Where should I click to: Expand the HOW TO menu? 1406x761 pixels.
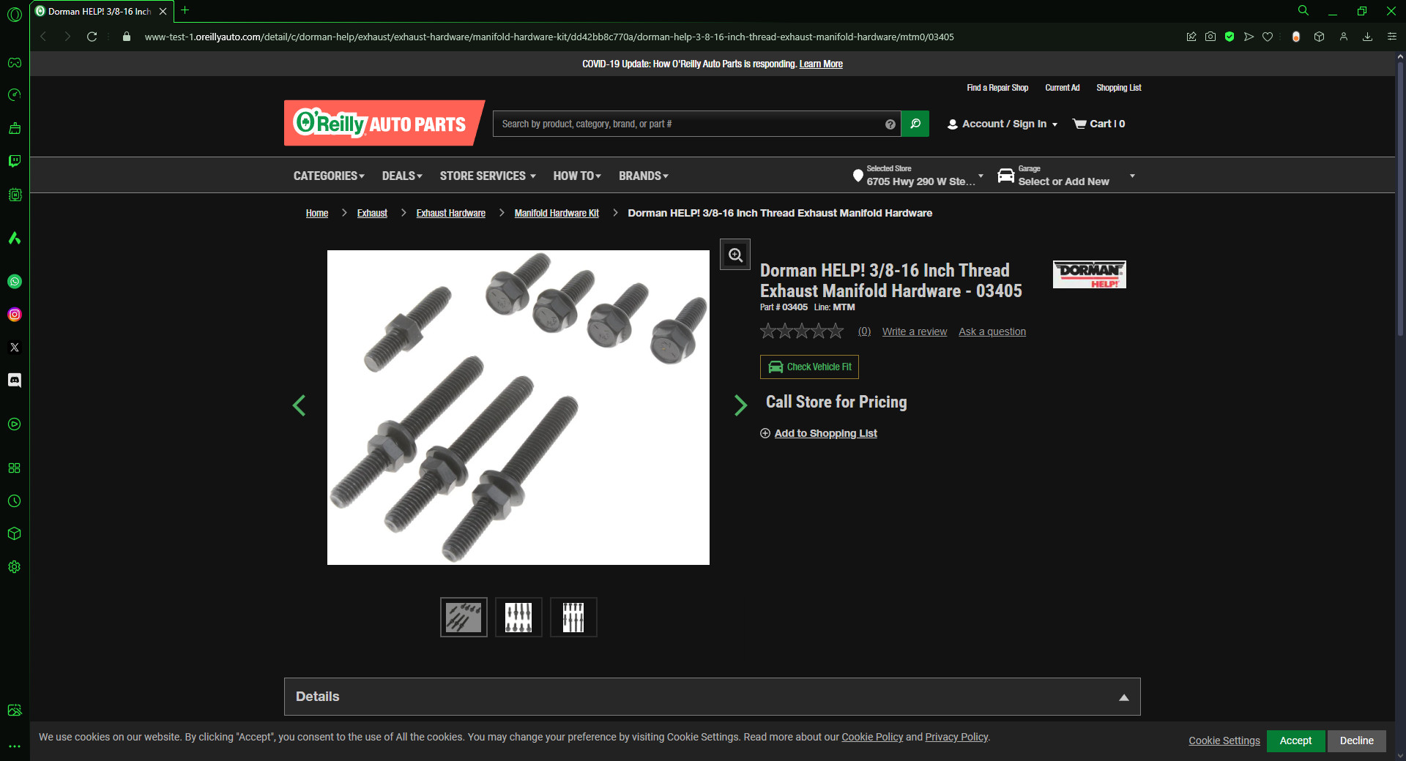click(577, 176)
